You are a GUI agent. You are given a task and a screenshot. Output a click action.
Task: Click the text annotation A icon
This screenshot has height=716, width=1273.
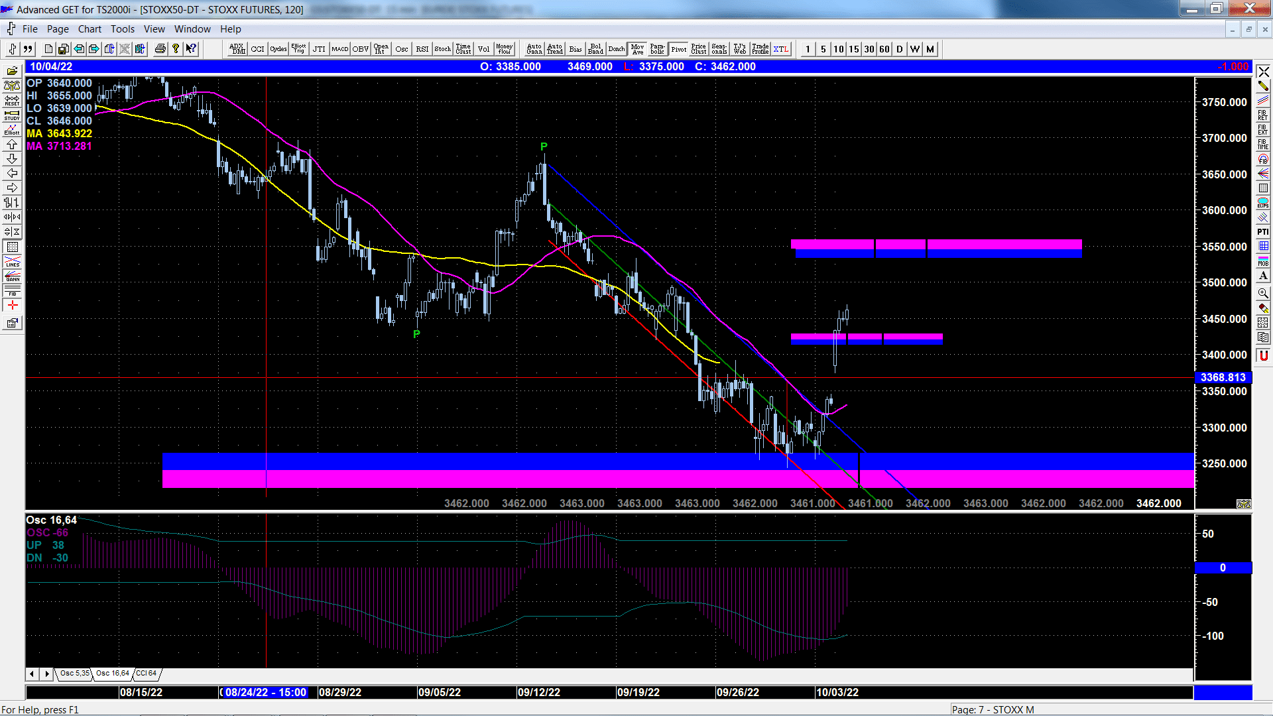pyautogui.click(x=1263, y=276)
